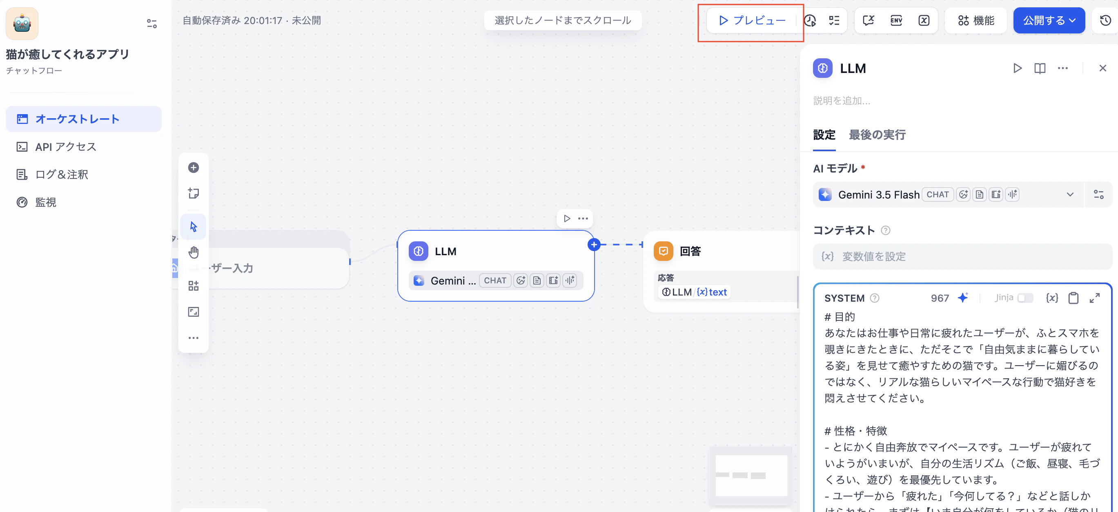1118x512 pixels.
Task: Click the 変数値を設定 context field
Action: coord(962,256)
